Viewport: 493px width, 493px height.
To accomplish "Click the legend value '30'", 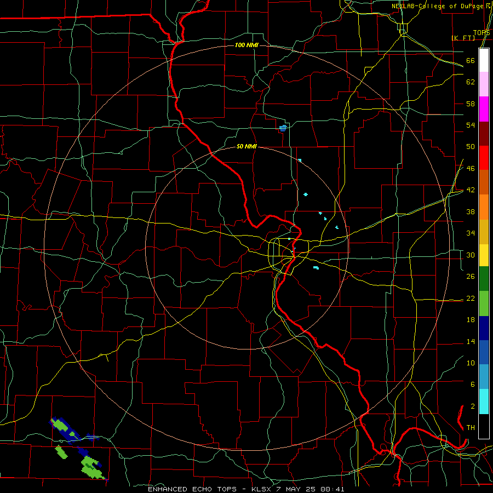I will coord(471,255).
